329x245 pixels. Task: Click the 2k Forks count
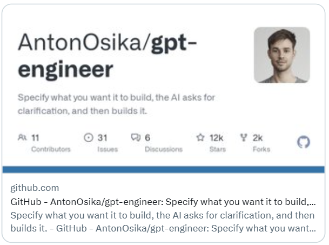(258, 137)
